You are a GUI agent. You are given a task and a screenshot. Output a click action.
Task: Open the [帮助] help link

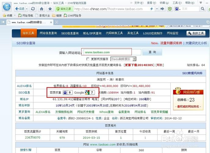point(160,65)
